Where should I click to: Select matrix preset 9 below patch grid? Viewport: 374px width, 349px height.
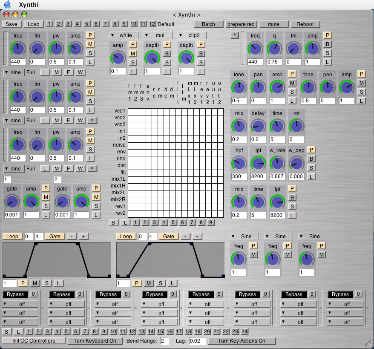coord(210,222)
